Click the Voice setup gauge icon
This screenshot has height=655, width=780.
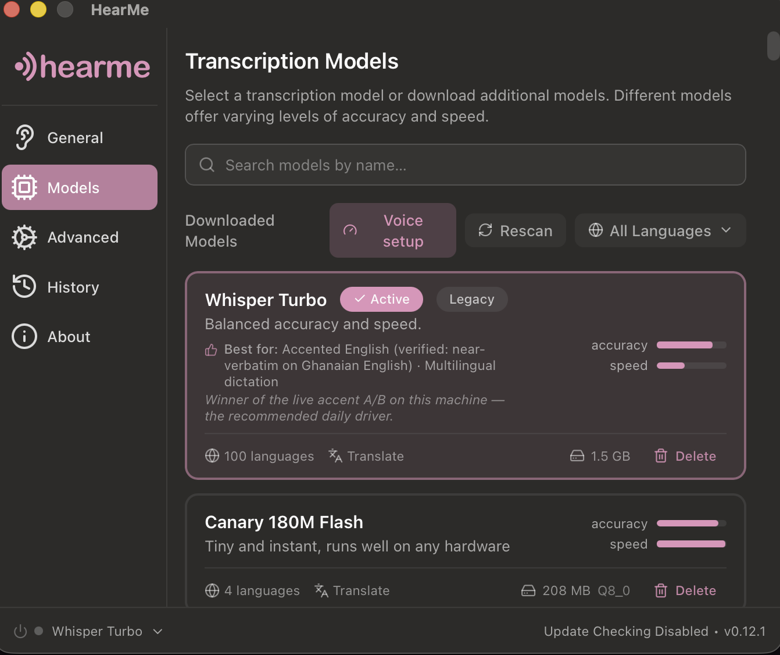click(x=350, y=230)
